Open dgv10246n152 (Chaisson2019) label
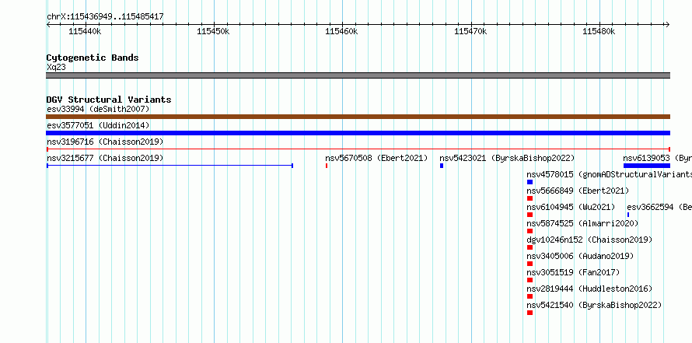 [589, 240]
